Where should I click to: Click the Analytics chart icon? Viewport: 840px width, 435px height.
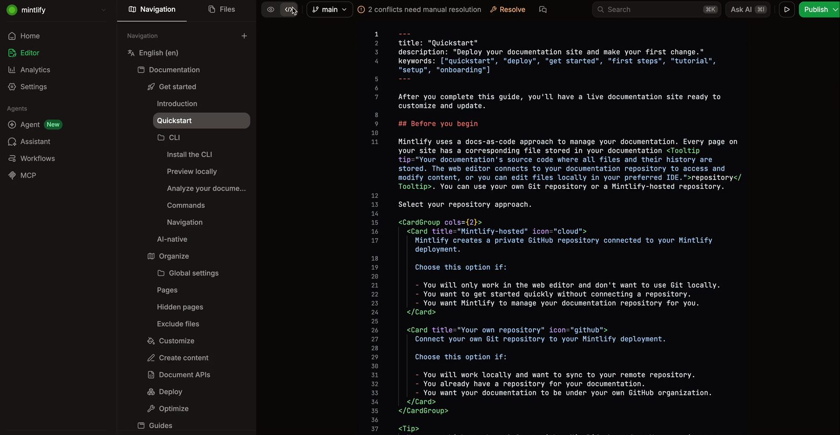[12, 70]
